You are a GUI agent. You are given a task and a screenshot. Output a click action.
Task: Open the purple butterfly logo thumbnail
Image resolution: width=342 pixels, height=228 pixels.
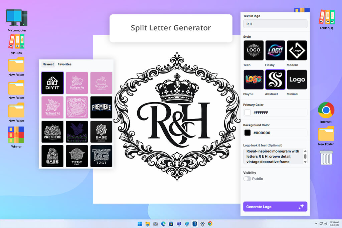pyautogui.click(x=77, y=132)
